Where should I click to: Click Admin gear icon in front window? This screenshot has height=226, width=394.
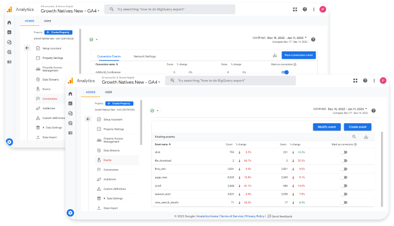pos(70,213)
